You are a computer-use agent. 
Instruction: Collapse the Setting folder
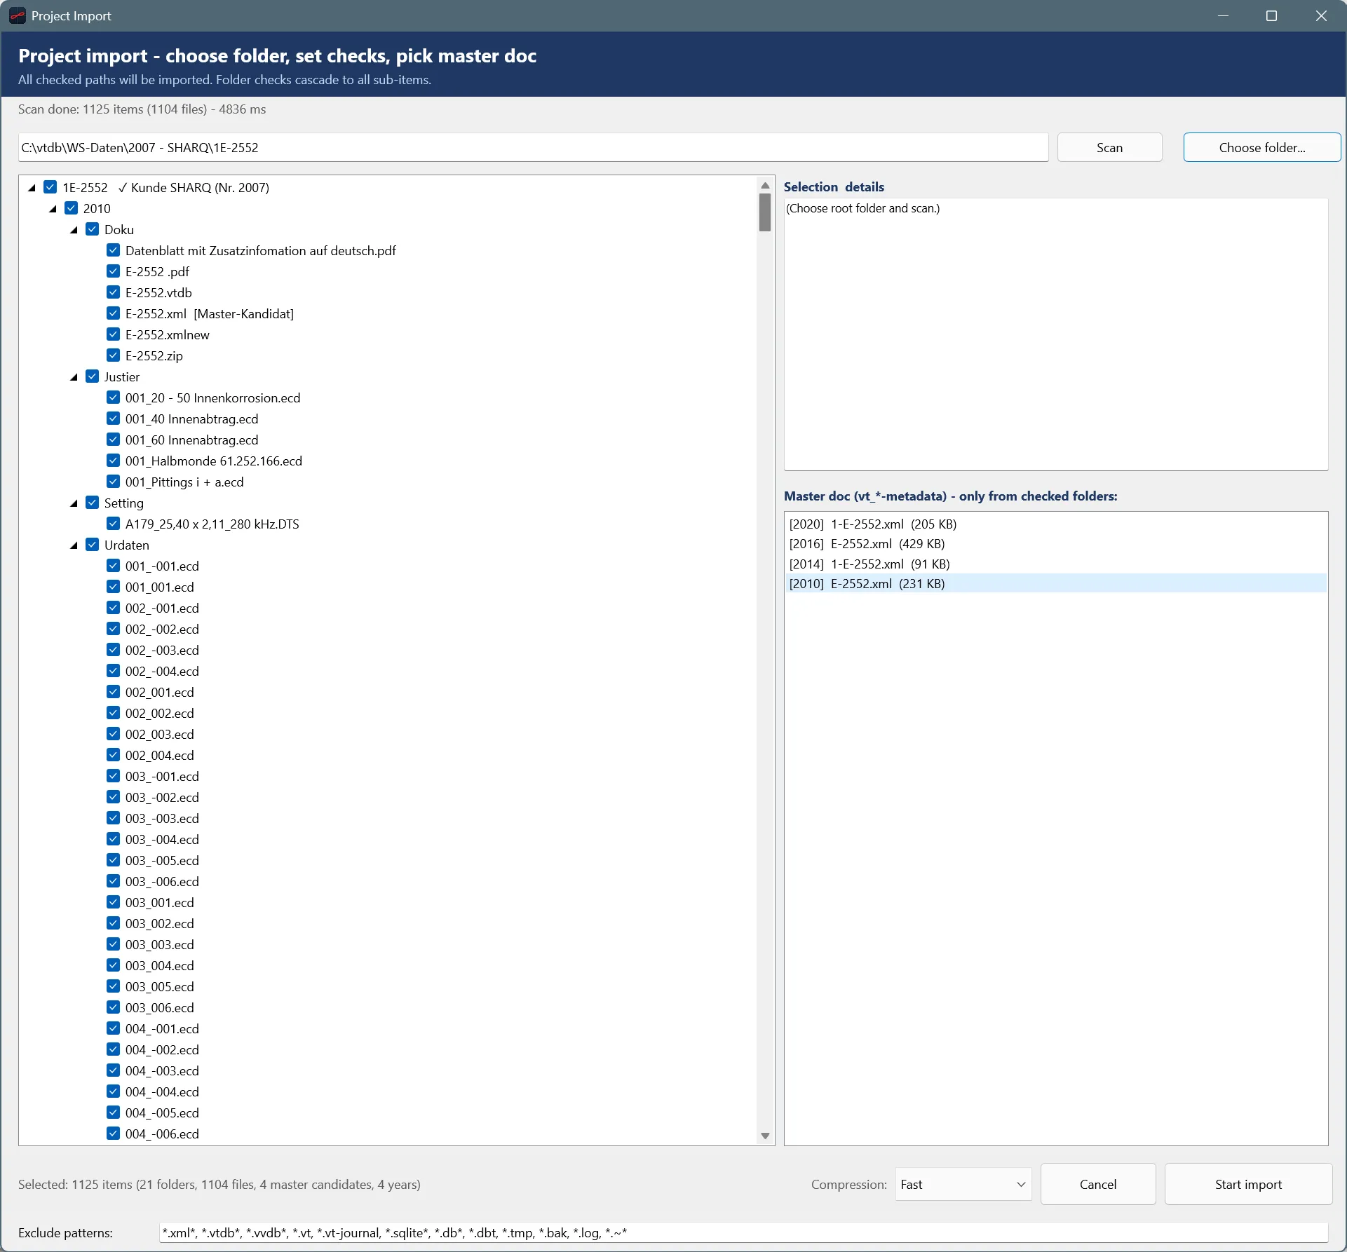pyautogui.click(x=74, y=503)
